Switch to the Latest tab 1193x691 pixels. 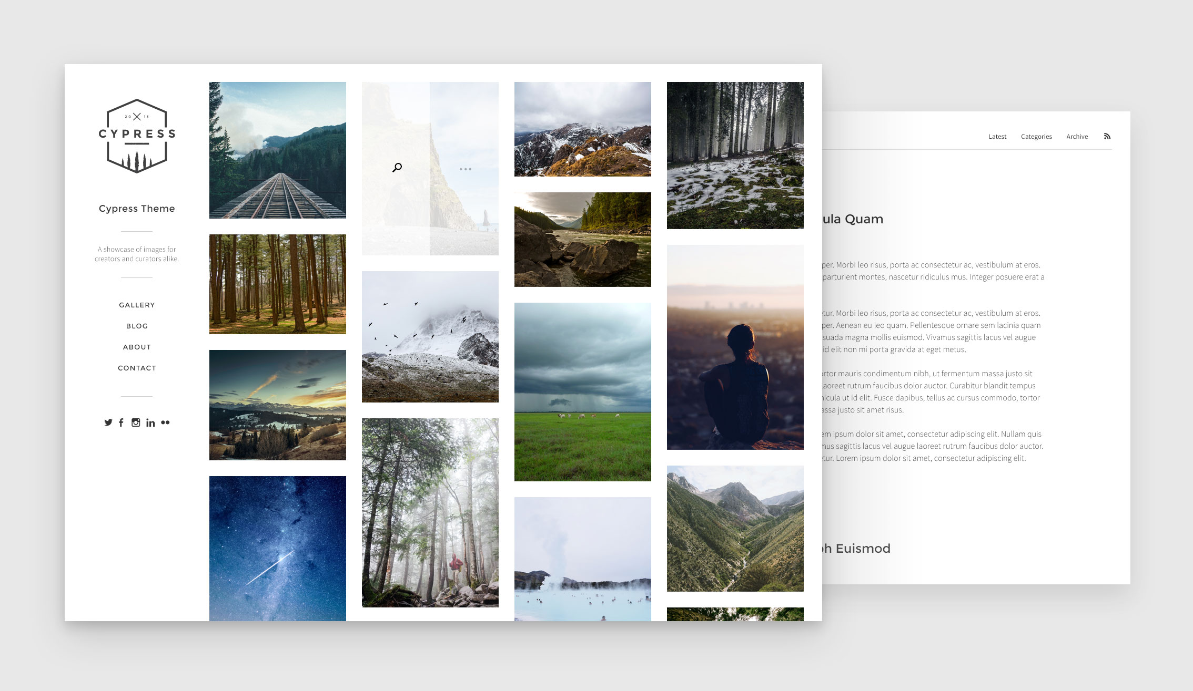[997, 137]
